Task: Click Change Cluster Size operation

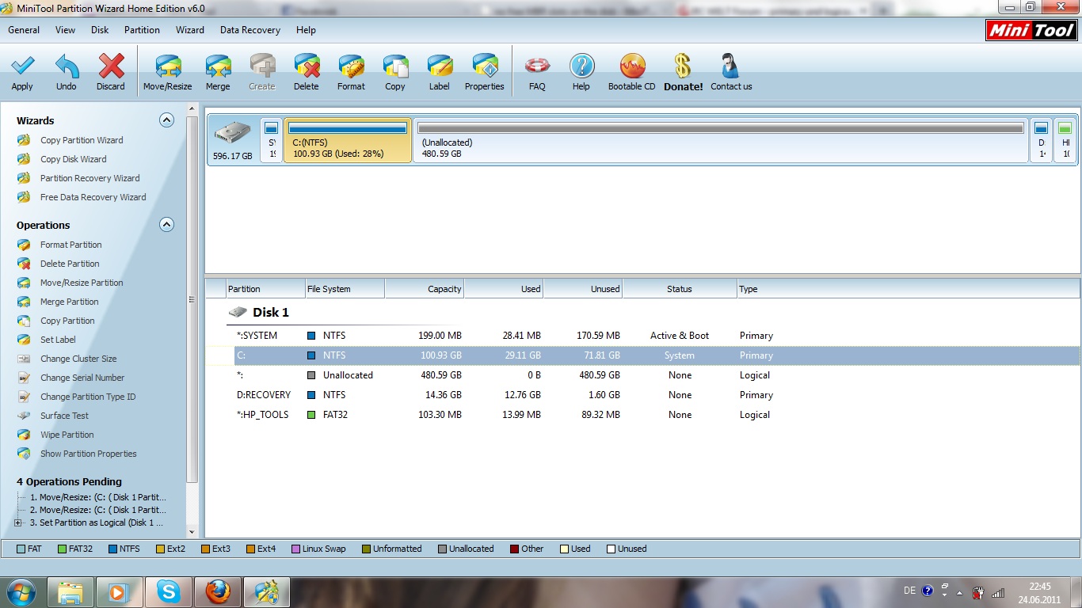Action: point(78,359)
